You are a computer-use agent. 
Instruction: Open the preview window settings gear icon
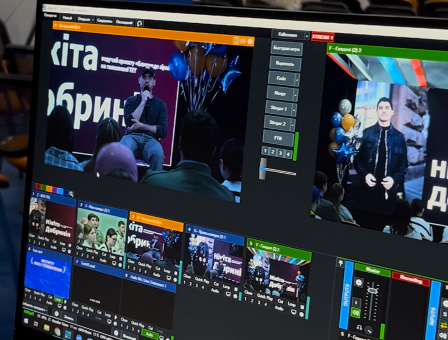(x=250, y=41)
